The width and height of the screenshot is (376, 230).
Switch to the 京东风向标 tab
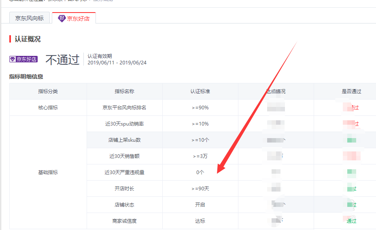coord(29,18)
